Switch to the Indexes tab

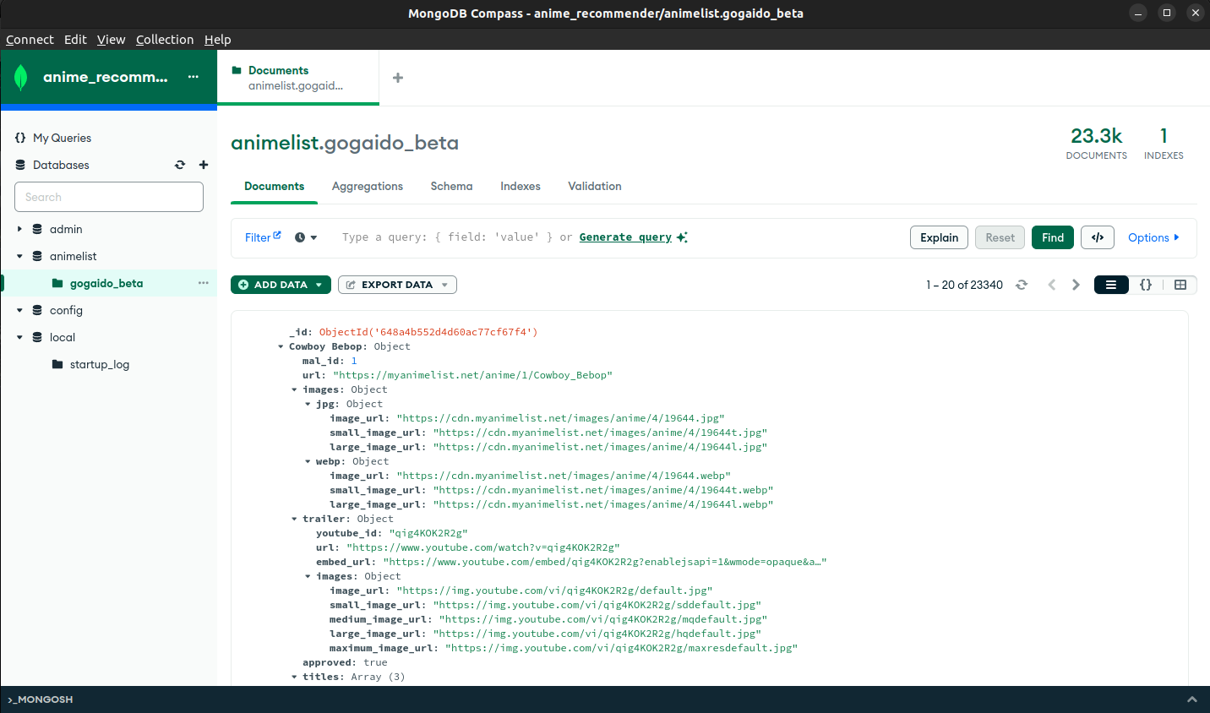[521, 186]
